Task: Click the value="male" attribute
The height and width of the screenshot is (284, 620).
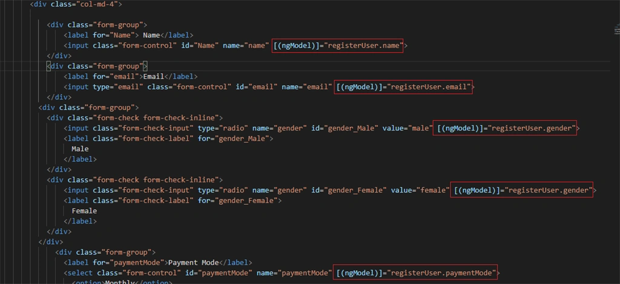Action: (x=407, y=128)
